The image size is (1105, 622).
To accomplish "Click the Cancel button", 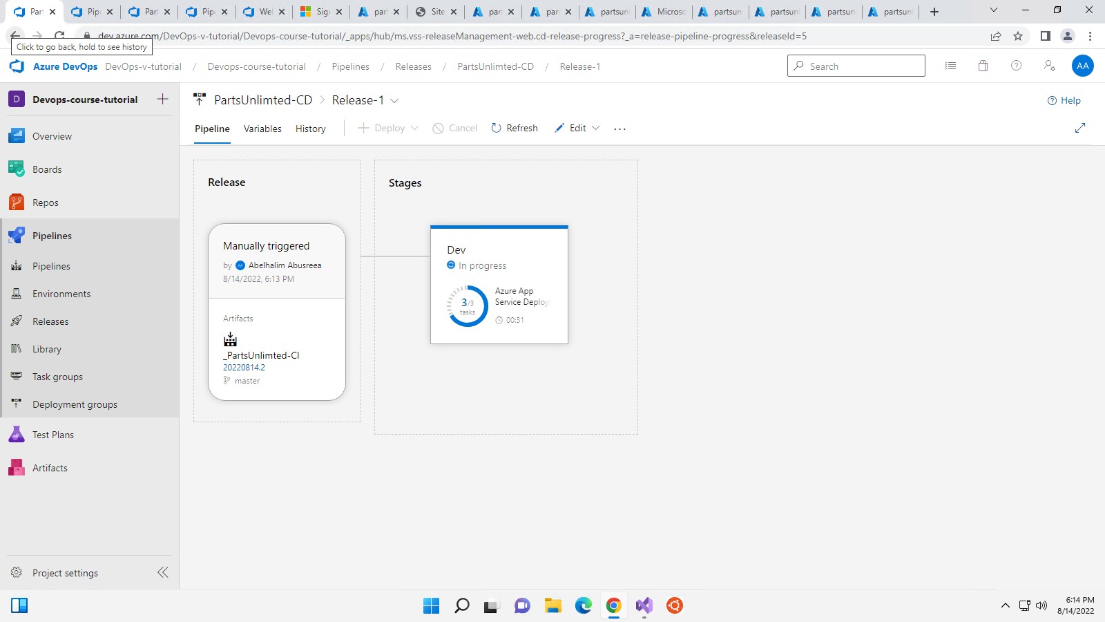I will 455,128.
